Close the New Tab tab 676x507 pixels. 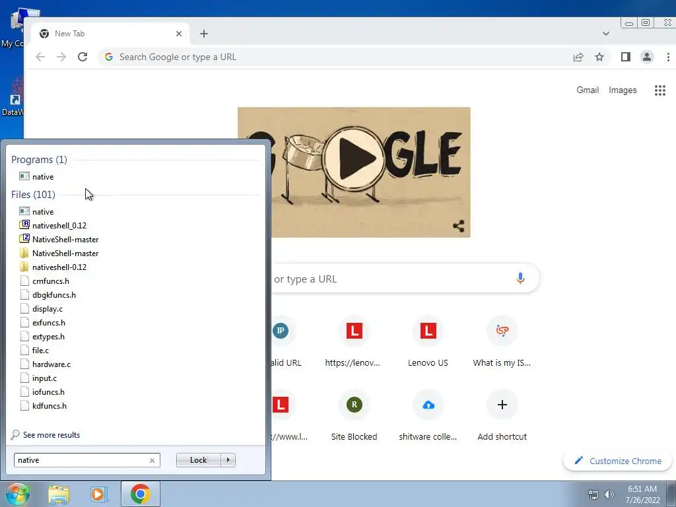pos(179,34)
